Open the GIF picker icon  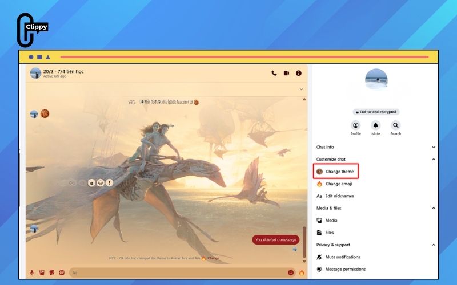point(62,272)
